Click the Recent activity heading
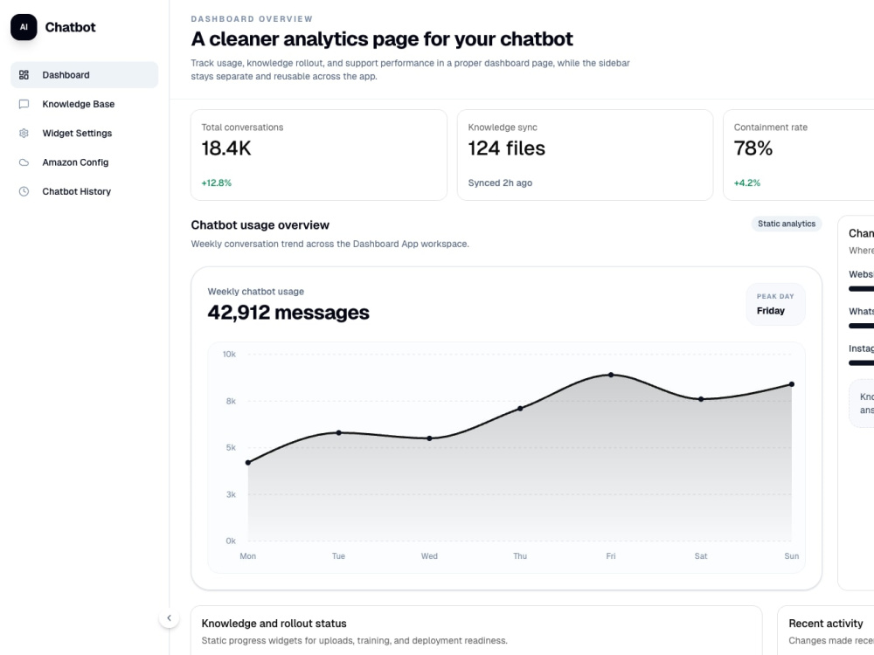This screenshot has width=874, height=655. (x=826, y=624)
